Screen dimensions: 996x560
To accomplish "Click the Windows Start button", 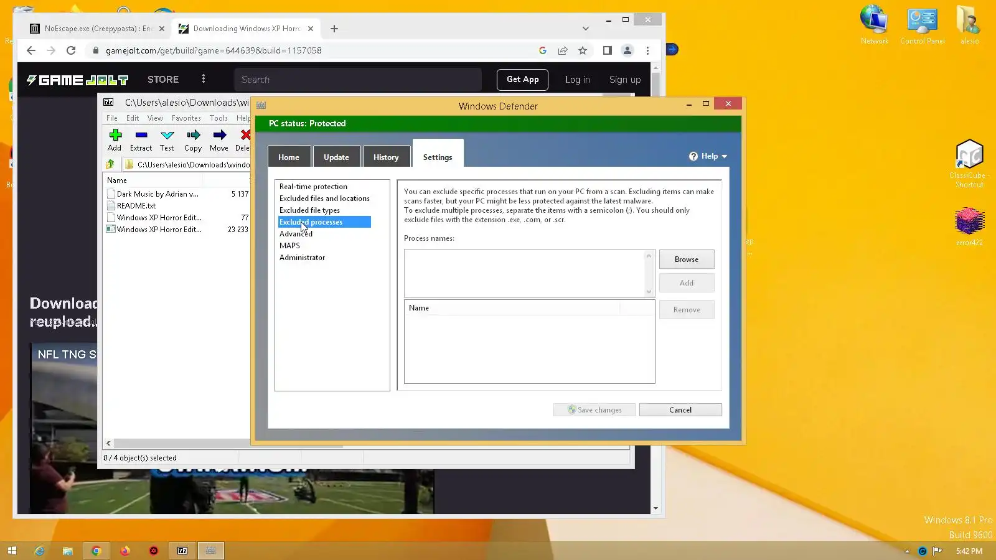I will click(12, 551).
